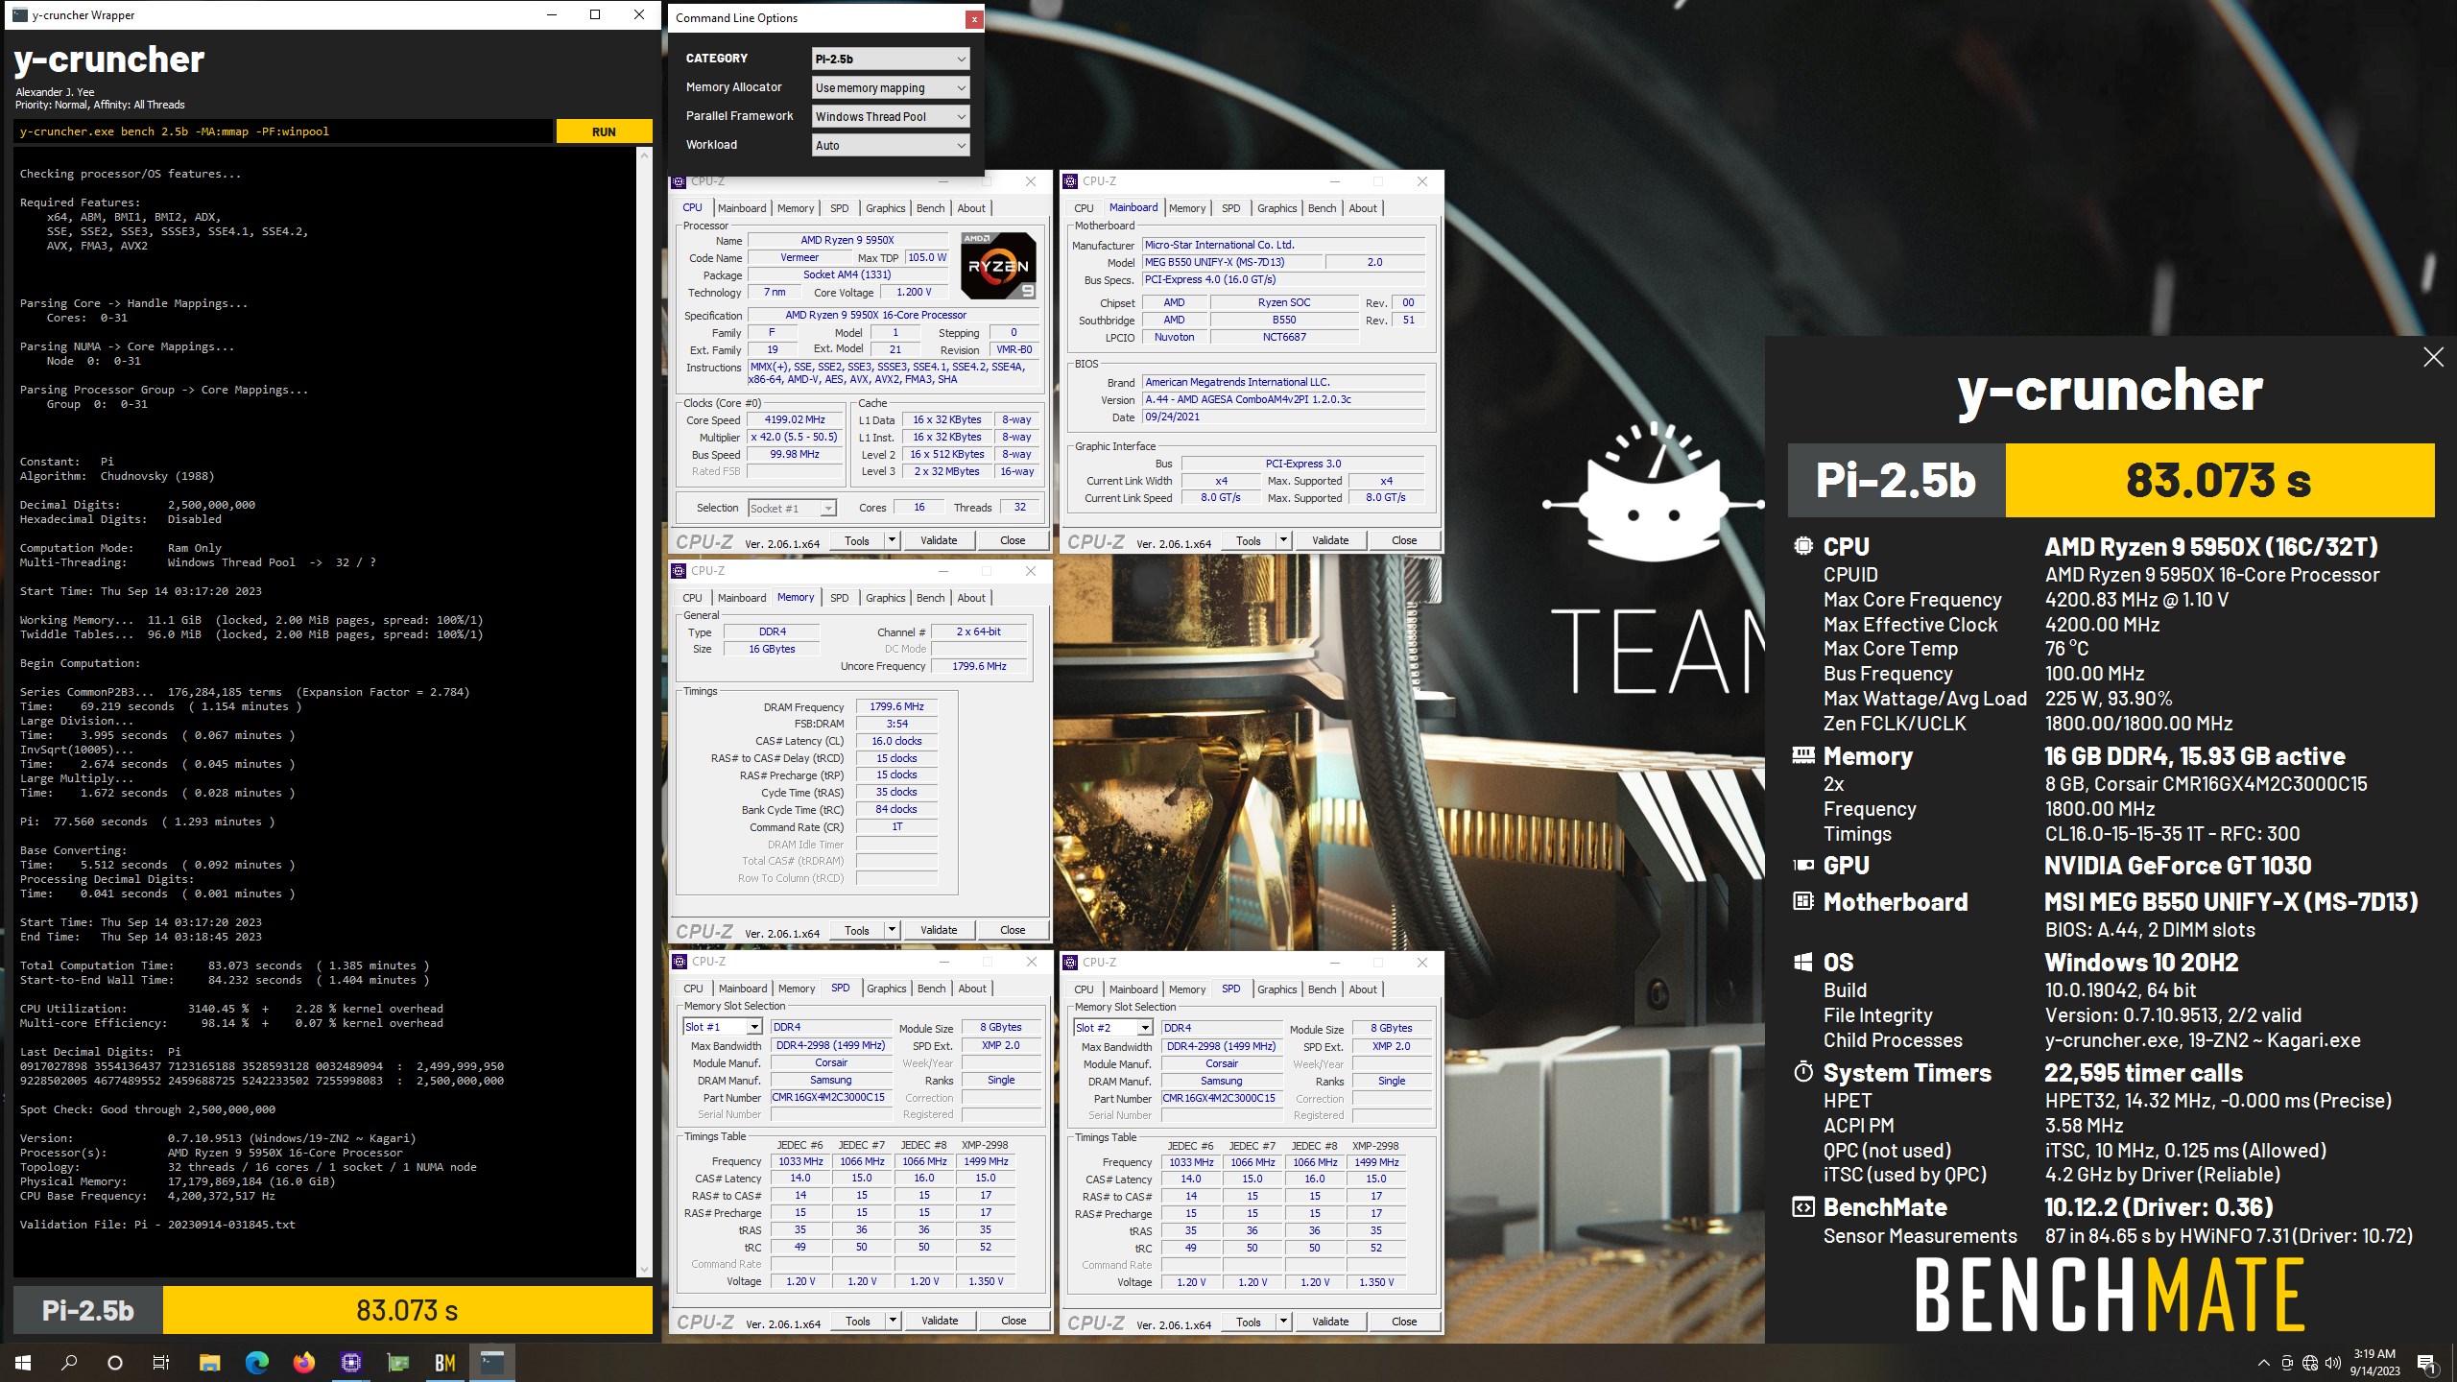Show hidden system tray icons
Viewport: 2457px width, 1382px height.
tap(2263, 1363)
